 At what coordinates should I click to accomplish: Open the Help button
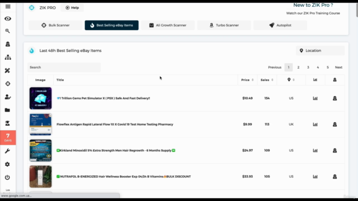coord(72,8)
